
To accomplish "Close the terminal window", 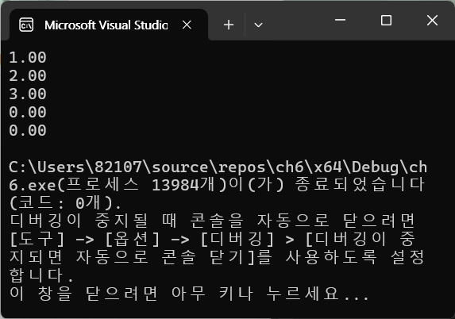I will 432,21.
